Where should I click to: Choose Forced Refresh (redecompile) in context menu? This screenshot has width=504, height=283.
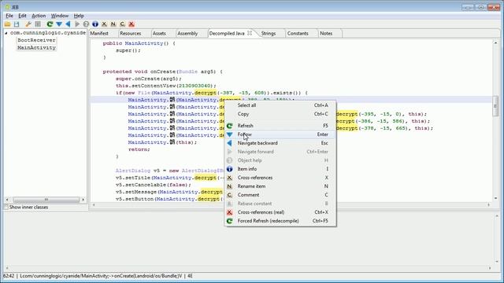[280, 221]
